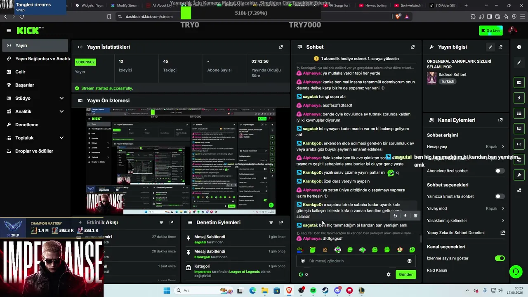Filter the Etkinlik Akışı list

coord(161,222)
